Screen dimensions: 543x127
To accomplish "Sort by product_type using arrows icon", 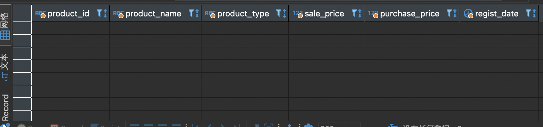I will (x=284, y=13).
